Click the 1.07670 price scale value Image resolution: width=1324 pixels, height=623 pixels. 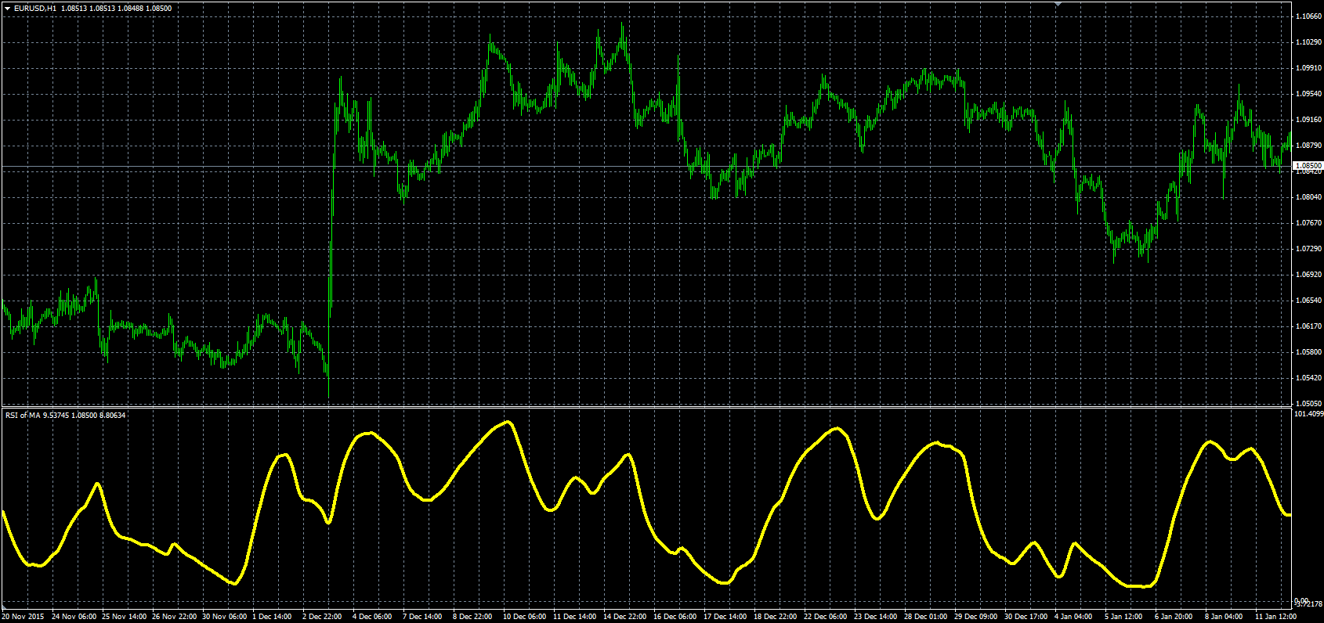pyautogui.click(x=1309, y=223)
